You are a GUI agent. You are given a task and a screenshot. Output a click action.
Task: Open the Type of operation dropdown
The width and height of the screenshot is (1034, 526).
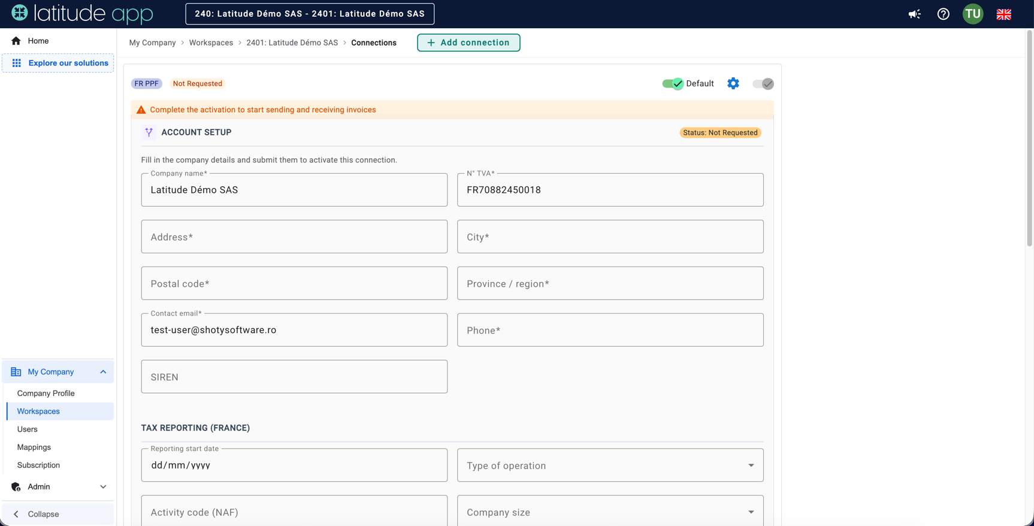coord(610,465)
